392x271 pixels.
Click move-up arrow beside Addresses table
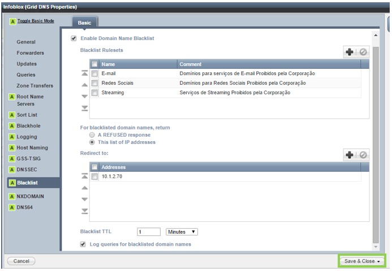[85, 187]
